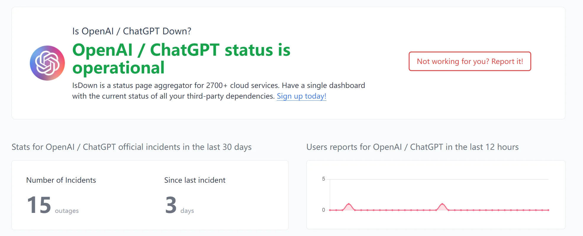Select the green "status is operational" heading
Screen dimensions: 583x236
coord(181,59)
